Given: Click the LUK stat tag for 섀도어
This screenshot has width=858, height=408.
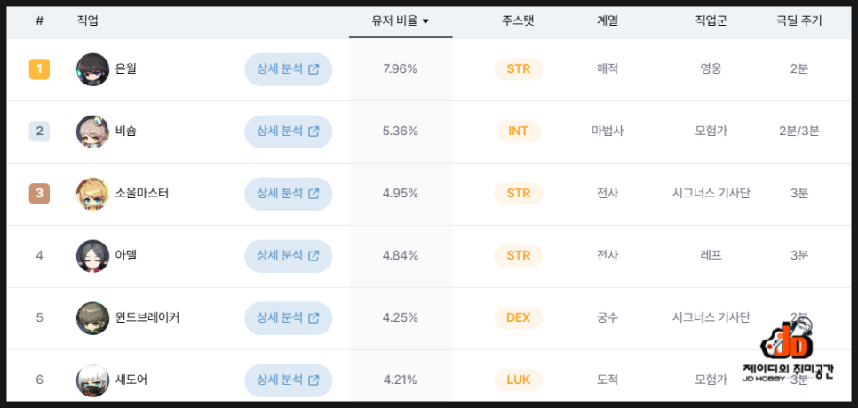Looking at the screenshot, I should tap(518, 380).
